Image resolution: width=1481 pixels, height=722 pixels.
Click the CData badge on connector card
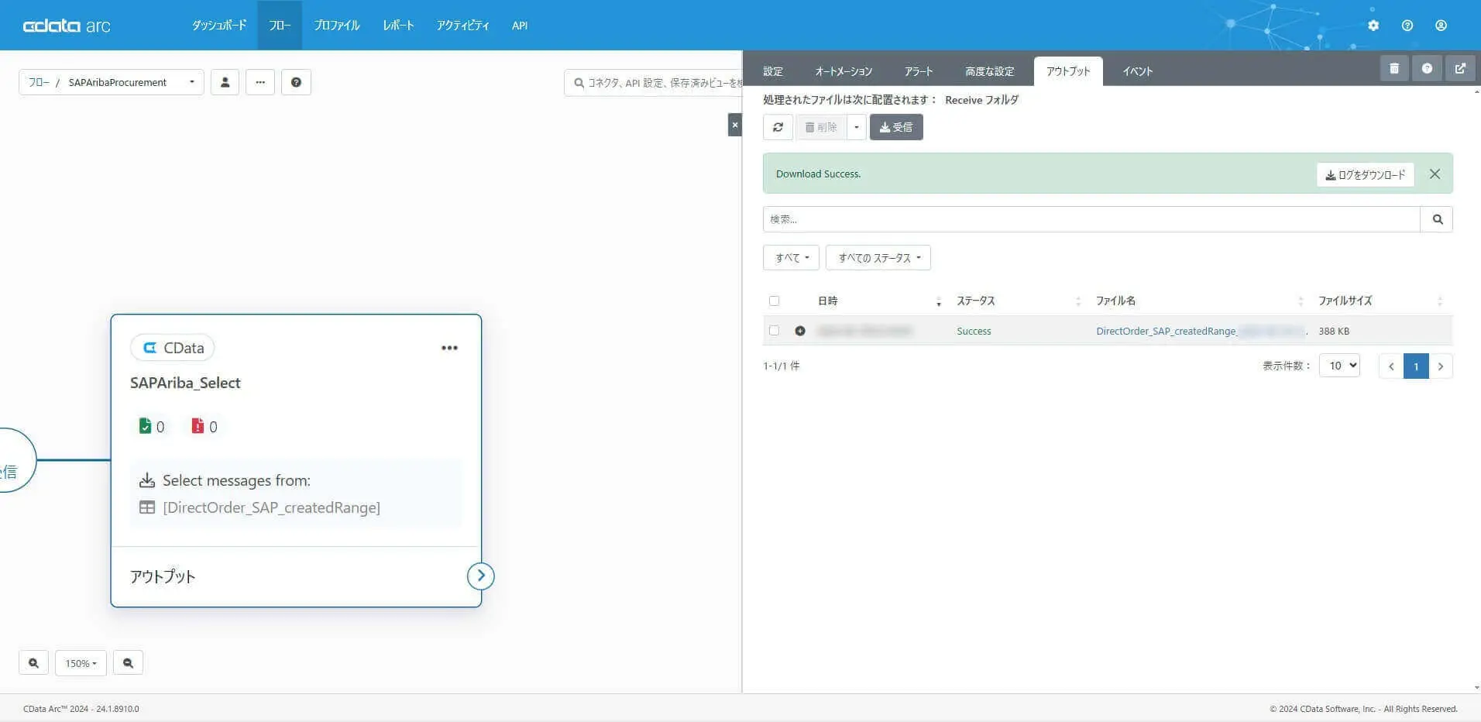tap(173, 348)
